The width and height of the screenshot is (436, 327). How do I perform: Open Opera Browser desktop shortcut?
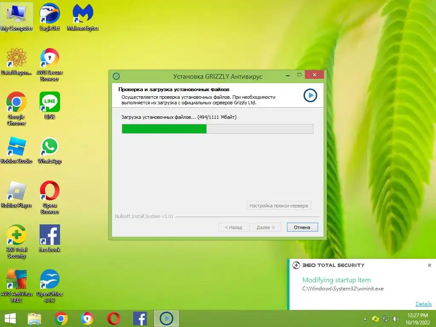[49, 198]
